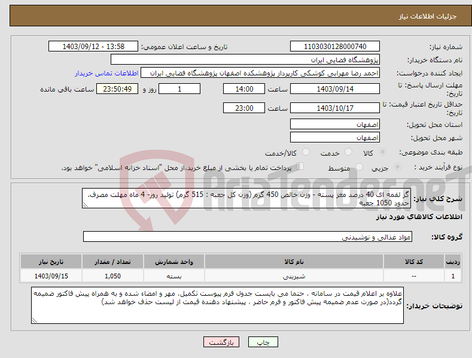
Task: Click the validity time field 23:00
Action: tap(244, 108)
